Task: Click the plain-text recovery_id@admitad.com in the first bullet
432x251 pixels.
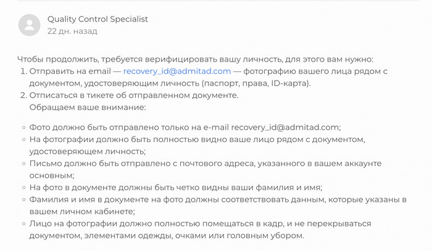Action: [x=285, y=127]
